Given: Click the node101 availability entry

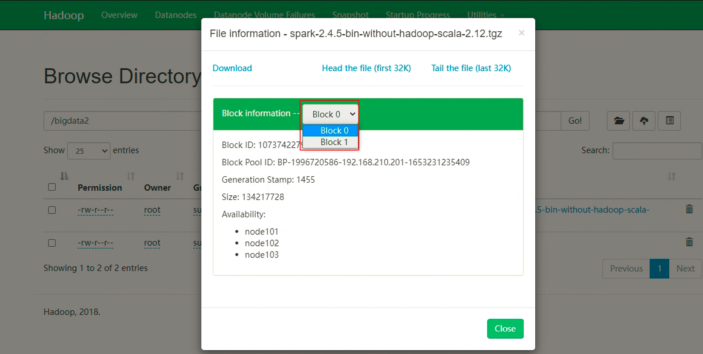Looking at the screenshot, I should tap(261, 232).
